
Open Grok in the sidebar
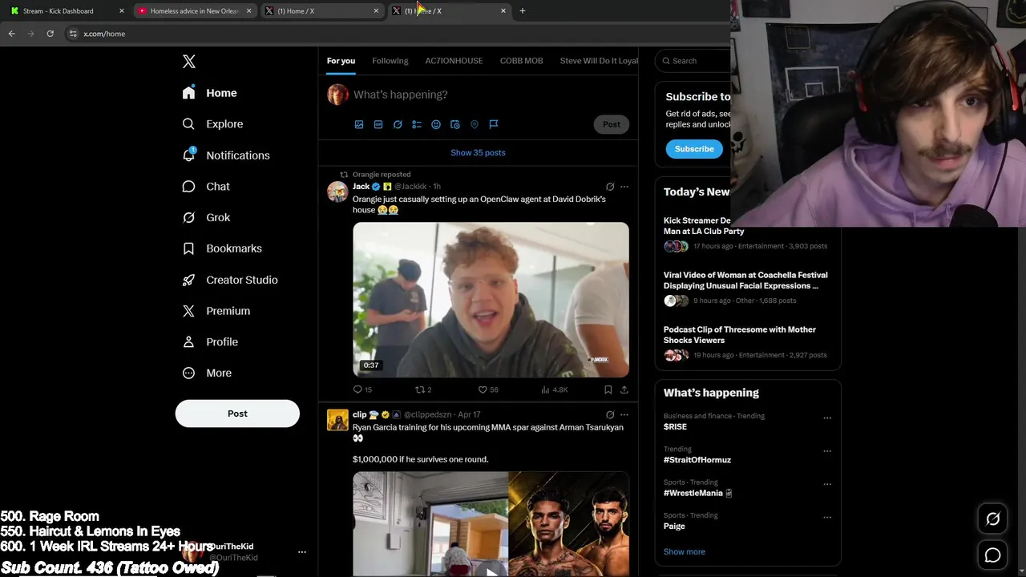(x=206, y=217)
